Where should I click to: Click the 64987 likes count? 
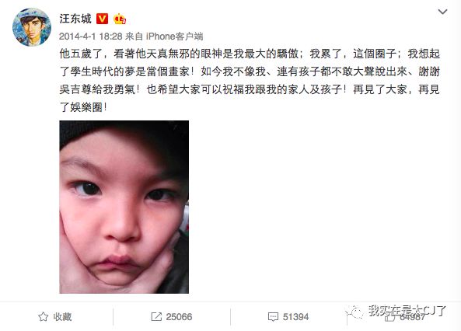point(413,317)
